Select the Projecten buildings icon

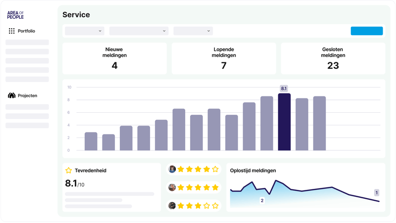[x=11, y=95]
